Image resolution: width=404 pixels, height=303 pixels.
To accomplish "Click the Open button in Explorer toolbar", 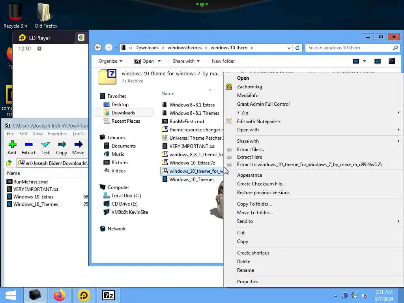I will pyautogui.click(x=144, y=61).
